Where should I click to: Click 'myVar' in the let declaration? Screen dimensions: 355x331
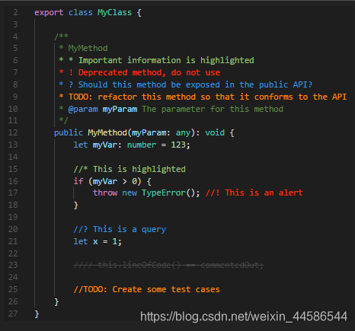(105, 145)
